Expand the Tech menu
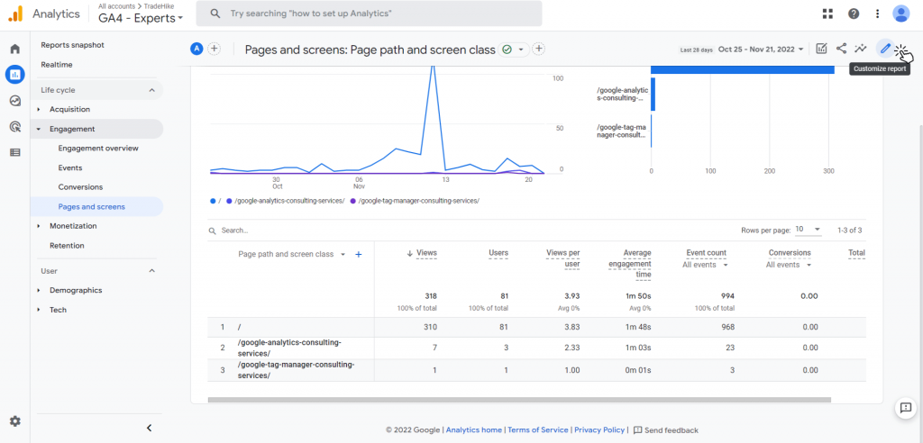The image size is (923, 443). click(58, 310)
